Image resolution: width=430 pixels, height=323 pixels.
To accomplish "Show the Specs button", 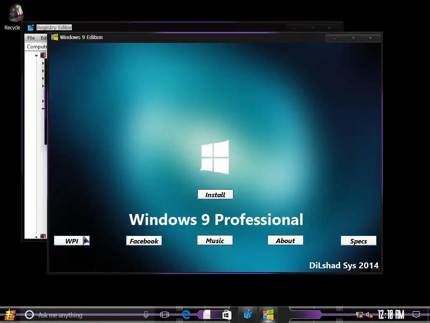I will 359,241.
